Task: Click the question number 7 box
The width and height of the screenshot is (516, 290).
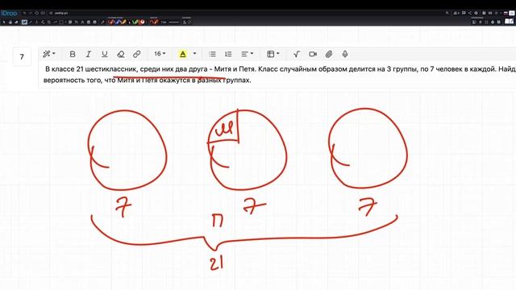Action: (22, 57)
